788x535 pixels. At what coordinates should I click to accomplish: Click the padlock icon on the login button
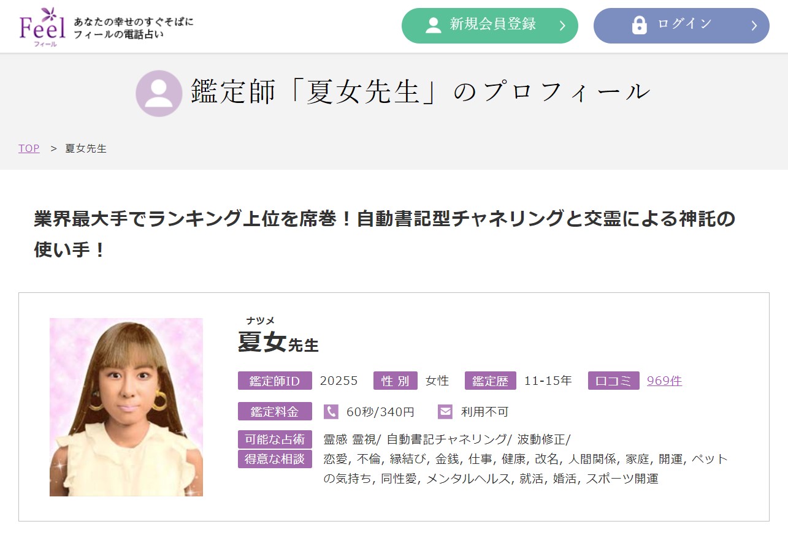(639, 25)
